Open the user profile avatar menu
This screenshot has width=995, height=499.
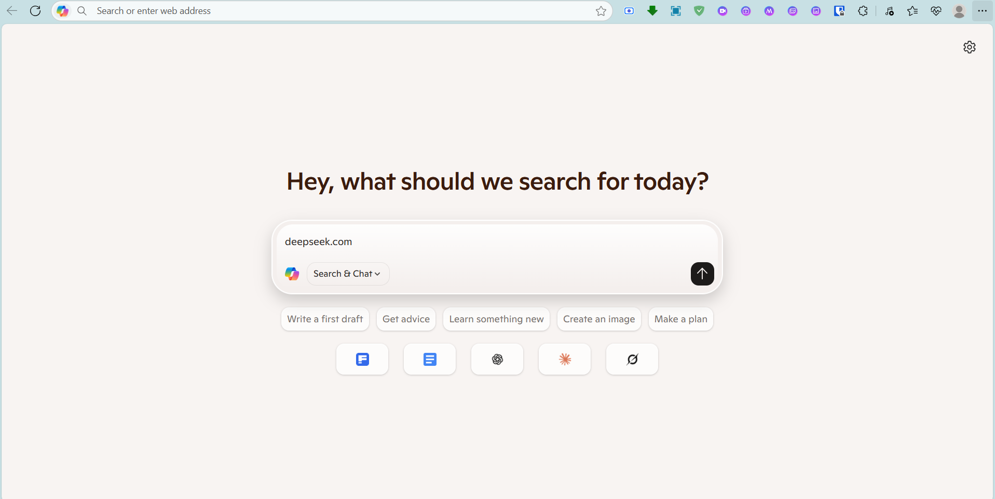coord(959,11)
